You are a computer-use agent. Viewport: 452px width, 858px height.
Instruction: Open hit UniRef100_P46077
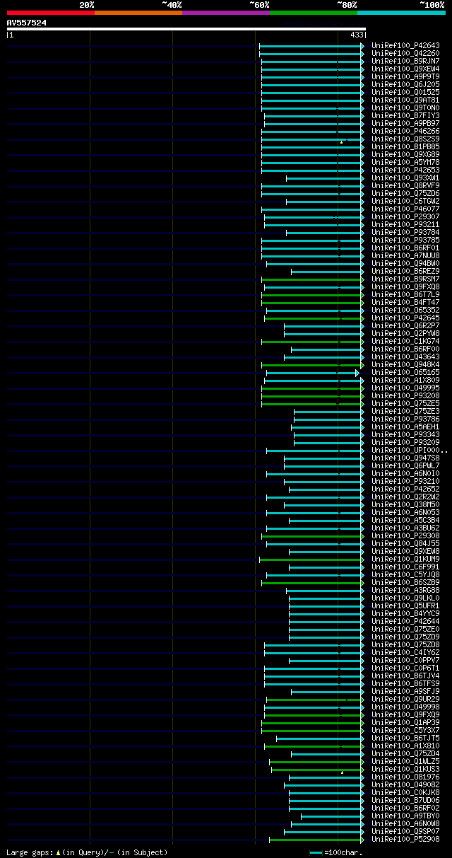(x=405, y=209)
